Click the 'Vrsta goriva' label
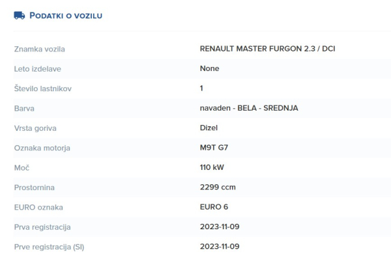This screenshot has width=391, height=267. (35, 128)
